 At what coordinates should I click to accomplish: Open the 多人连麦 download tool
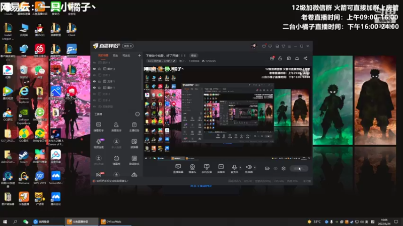pos(116,144)
